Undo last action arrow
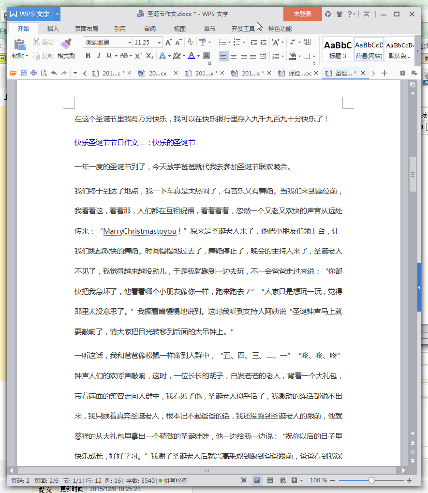 (x=54, y=73)
